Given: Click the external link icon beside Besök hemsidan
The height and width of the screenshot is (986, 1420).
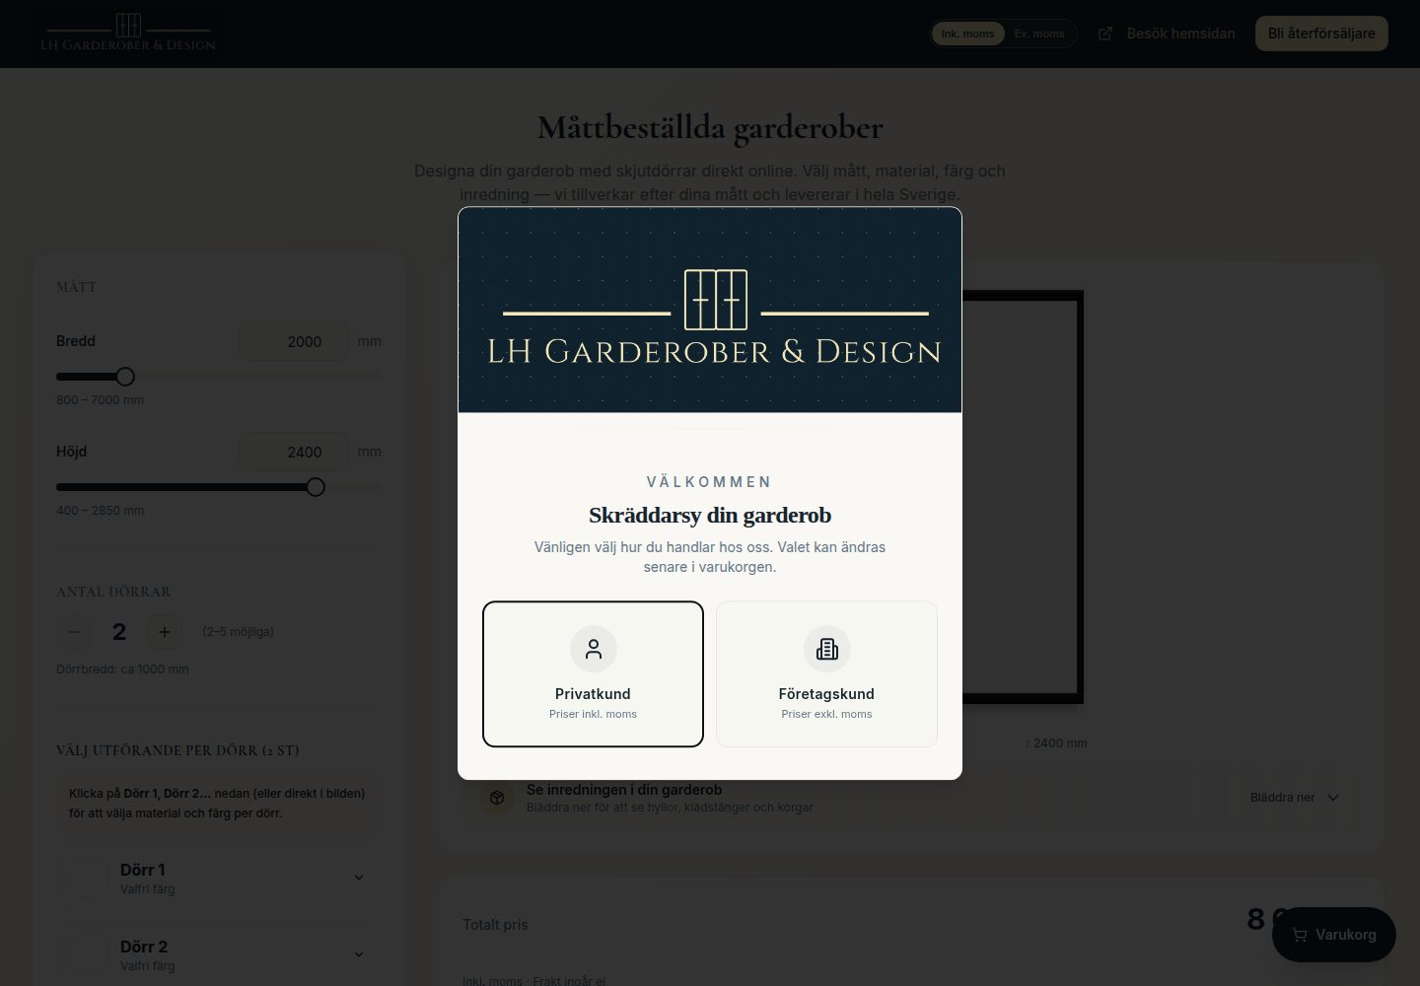Looking at the screenshot, I should [x=1105, y=34].
